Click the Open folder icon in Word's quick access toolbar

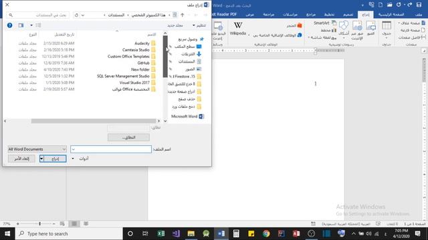click(389, 5)
